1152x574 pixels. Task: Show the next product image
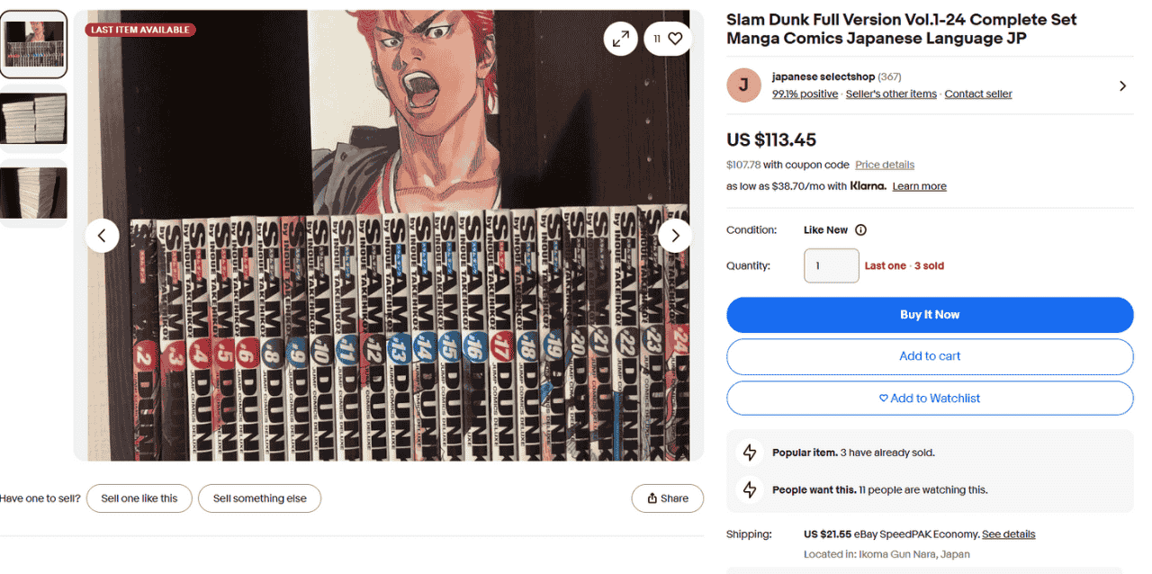(675, 236)
